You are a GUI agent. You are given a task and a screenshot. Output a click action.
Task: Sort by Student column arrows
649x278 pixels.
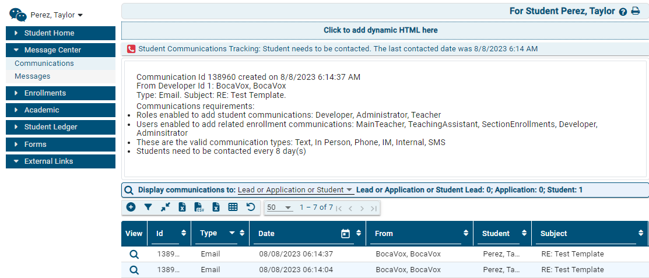pyautogui.click(x=524, y=233)
